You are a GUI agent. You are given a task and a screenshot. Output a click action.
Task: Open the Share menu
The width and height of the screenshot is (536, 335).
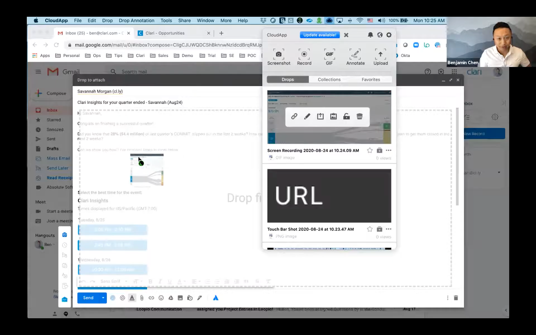pyautogui.click(x=184, y=20)
